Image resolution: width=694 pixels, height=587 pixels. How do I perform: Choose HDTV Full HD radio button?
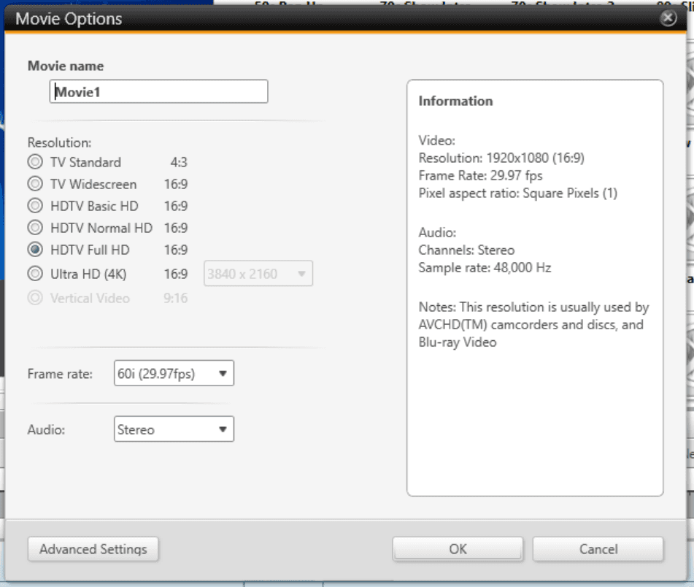click(36, 250)
